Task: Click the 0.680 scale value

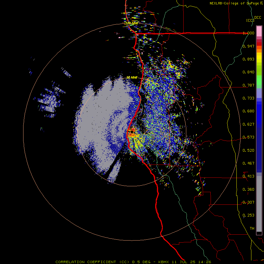Action: [x=248, y=111]
